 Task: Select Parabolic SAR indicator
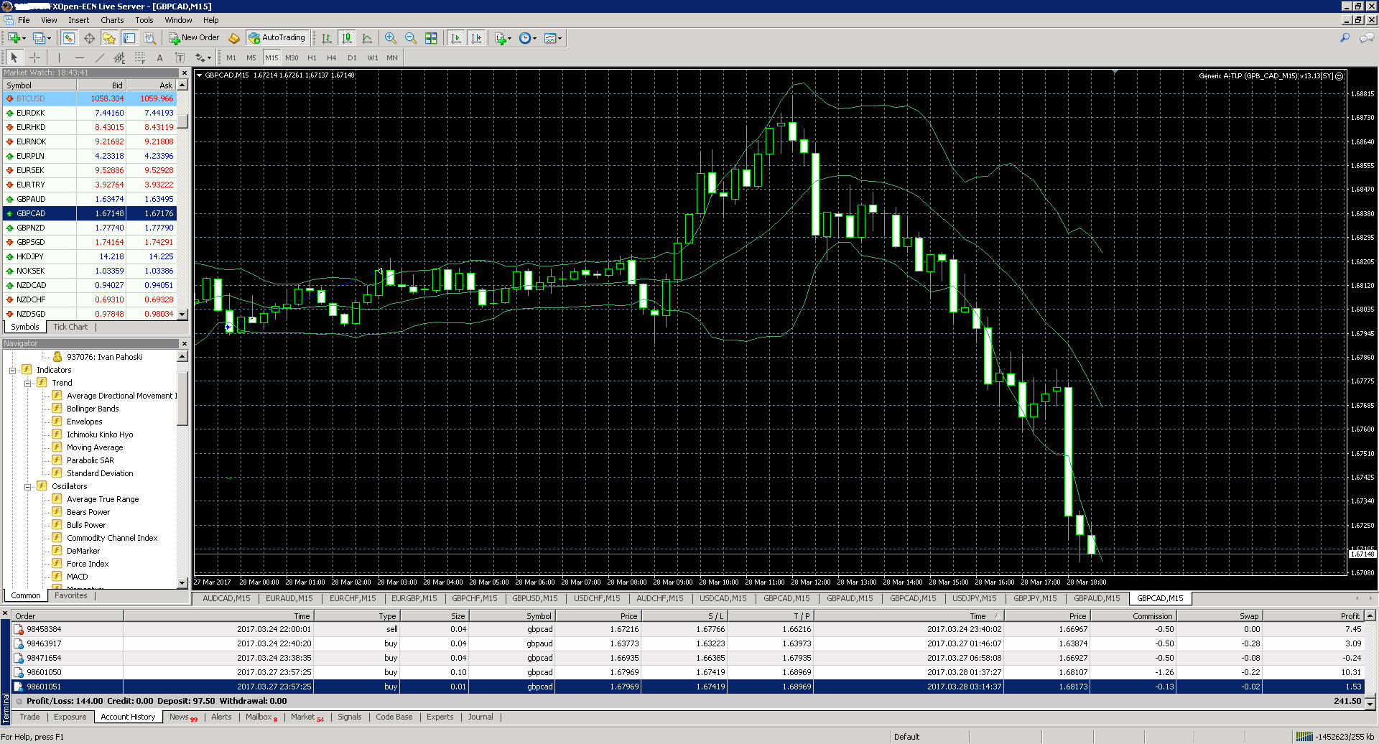click(90, 460)
